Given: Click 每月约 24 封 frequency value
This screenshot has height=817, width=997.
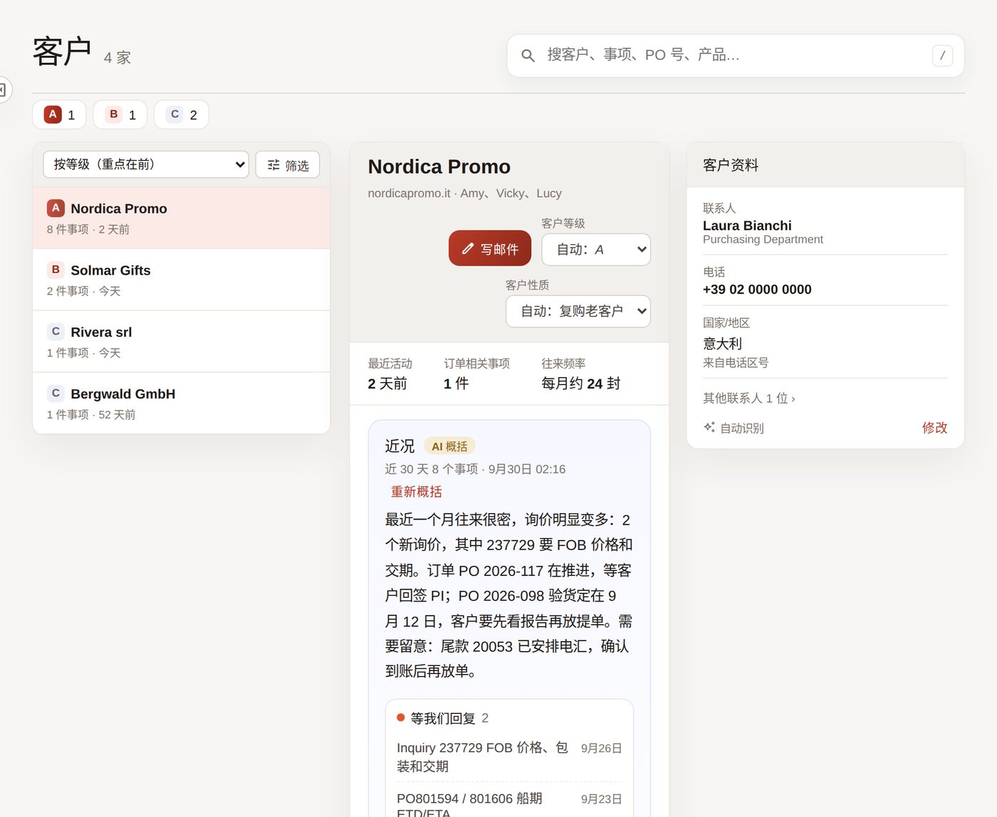Looking at the screenshot, I should pyautogui.click(x=581, y=384).
